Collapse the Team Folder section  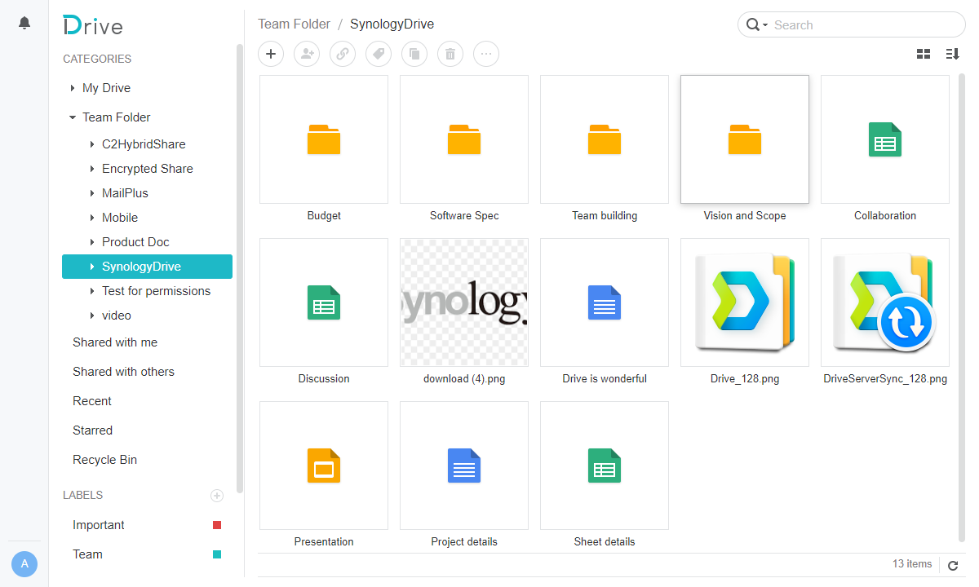tap(72, 117)
